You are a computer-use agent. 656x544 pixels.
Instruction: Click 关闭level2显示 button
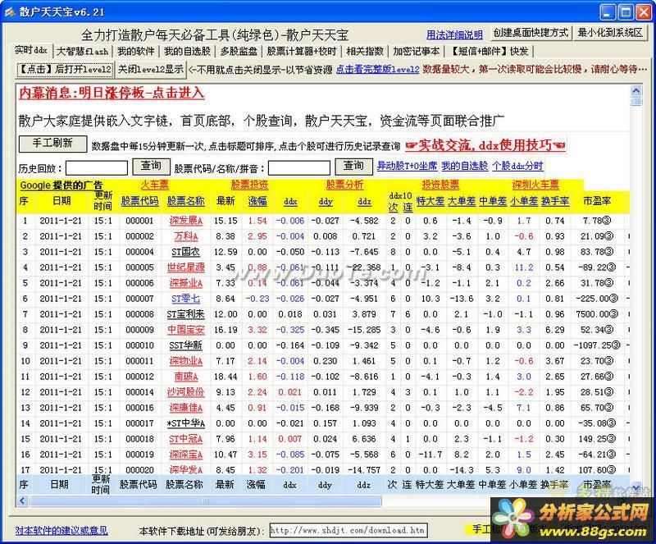pos(150,69)
